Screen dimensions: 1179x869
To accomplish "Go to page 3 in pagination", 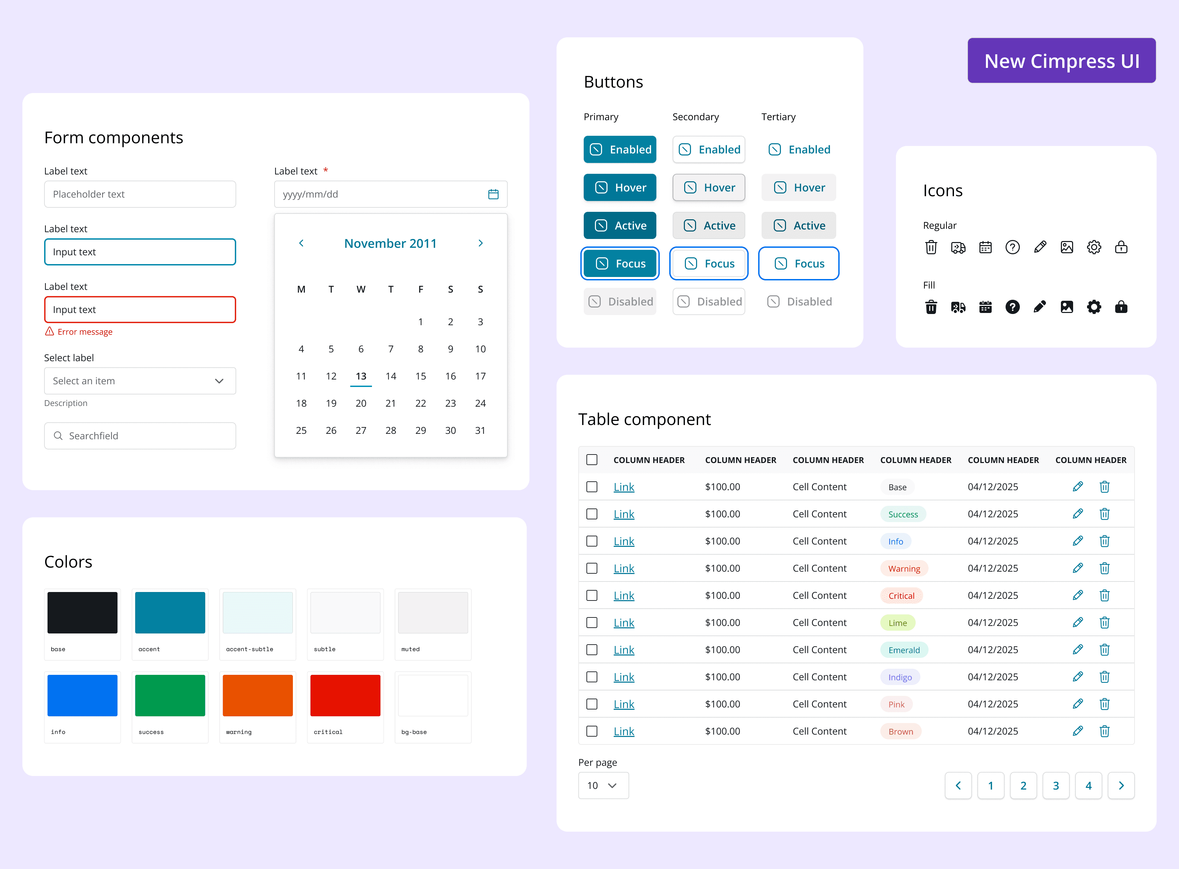I will click(1055, 785).
